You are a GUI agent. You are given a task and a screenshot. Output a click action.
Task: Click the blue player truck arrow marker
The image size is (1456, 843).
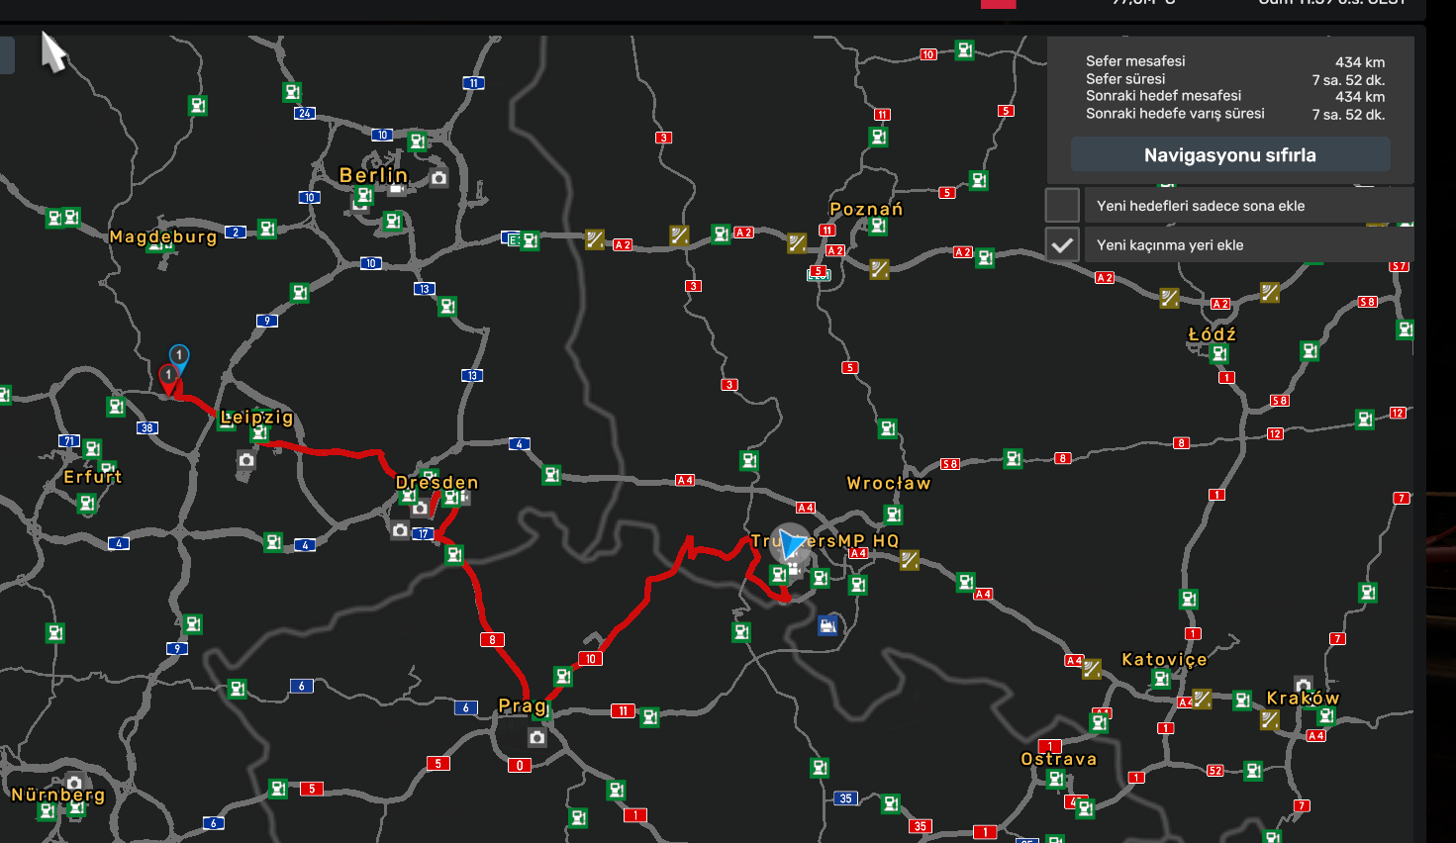[791, 543]
